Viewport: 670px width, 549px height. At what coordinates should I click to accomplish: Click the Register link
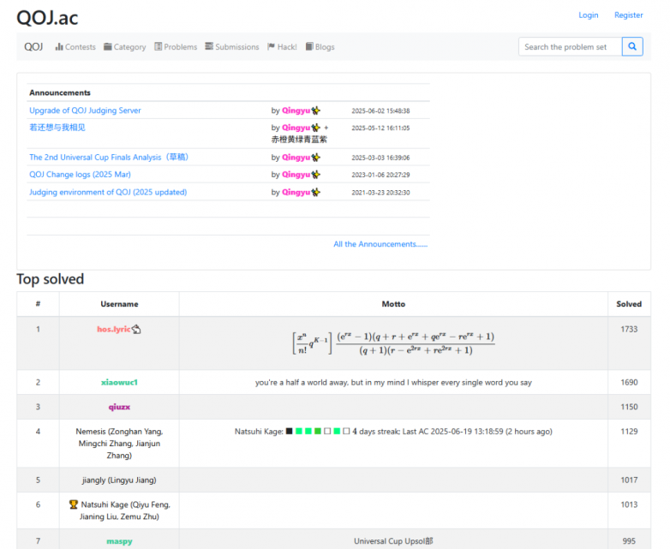pyautogui.click(x=628, y=15)
